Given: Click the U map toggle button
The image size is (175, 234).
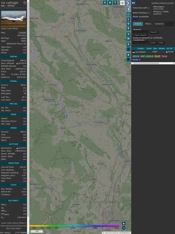Looking at the screenshot, I should (x=105, y=3).
